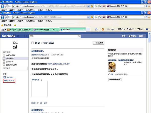Click the 寫篇文章 button
This screenshot has height=113, width=151.
(98, 43)
